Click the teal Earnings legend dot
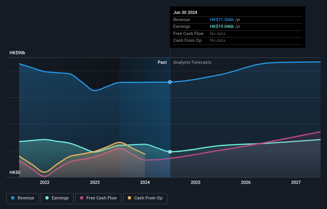 [47, 198]
